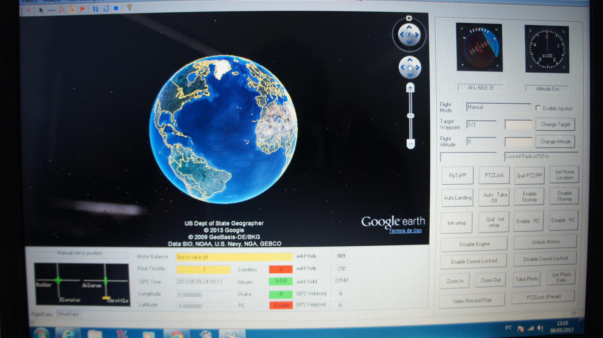Click the blue up-down arrows toolbar icon

pos(95,9)
